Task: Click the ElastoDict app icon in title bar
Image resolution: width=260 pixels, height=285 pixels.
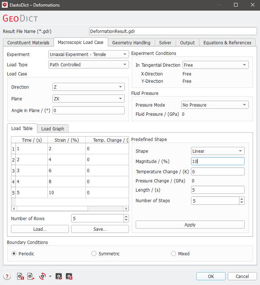Action: (x=5, y=5)
